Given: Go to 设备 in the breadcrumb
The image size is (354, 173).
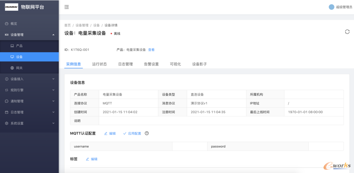Looking at the screenshot, I should [x=96, y=25].
